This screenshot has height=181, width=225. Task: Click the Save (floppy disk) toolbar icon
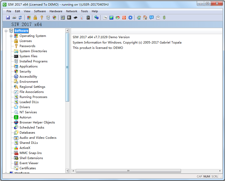pyautogui.click(x=8, y=18)
